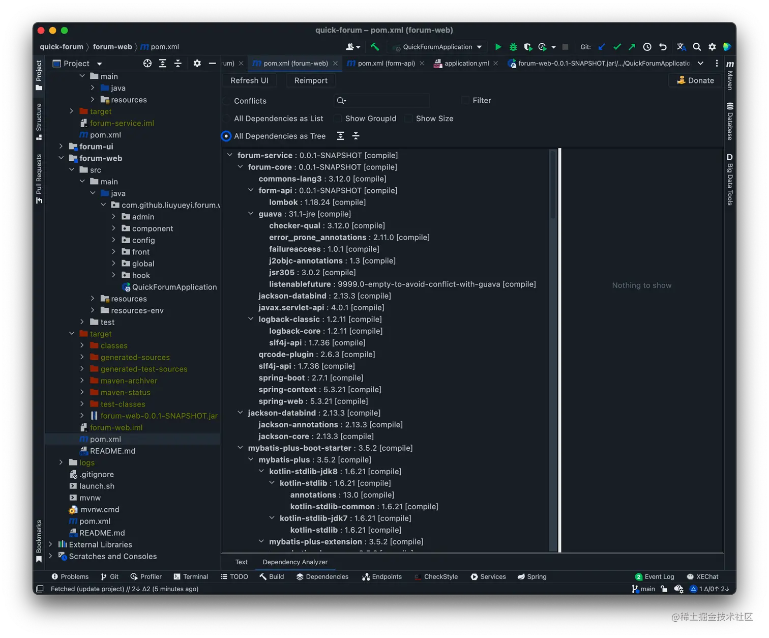Click the Reimport button
Viewport: 769px width, 638px height.
click(311, 80)
